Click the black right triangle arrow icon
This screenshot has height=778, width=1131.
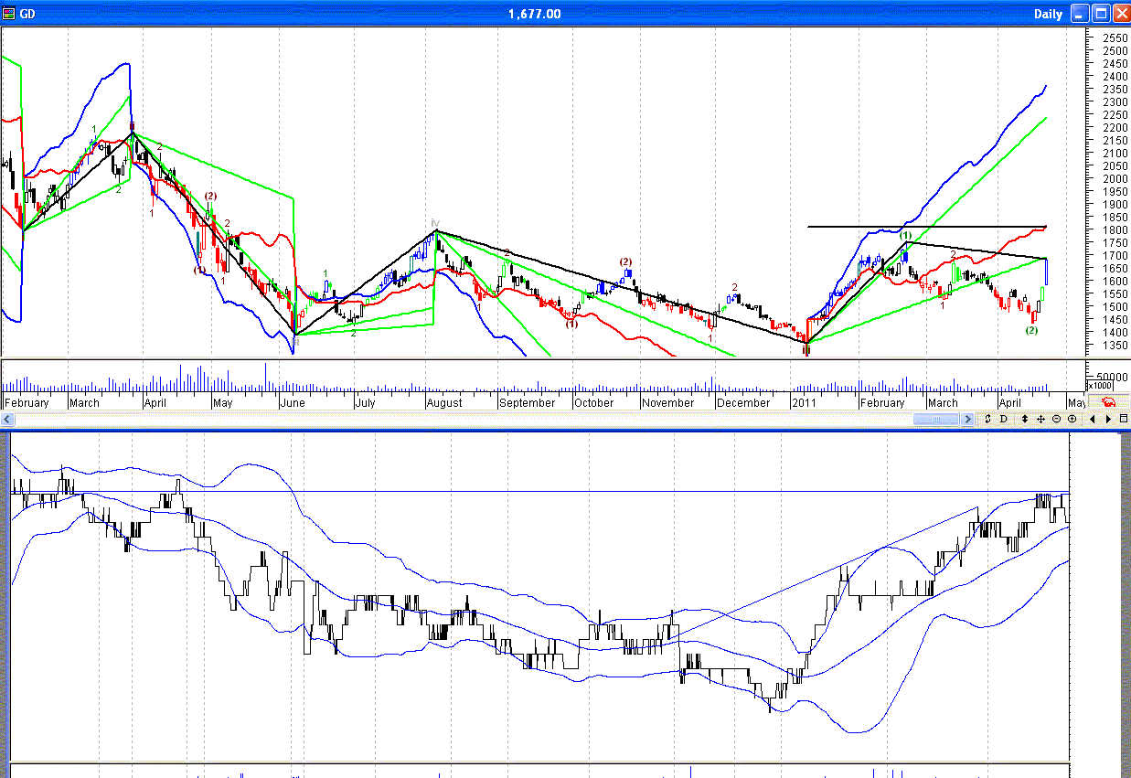point(1108,419)
